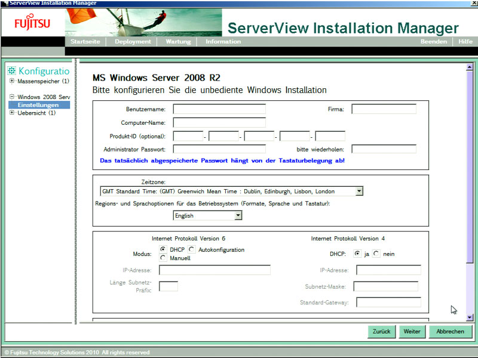Click the scrollbar up arrow
Screen dimensions: 478x358
[x=470, y=67]
